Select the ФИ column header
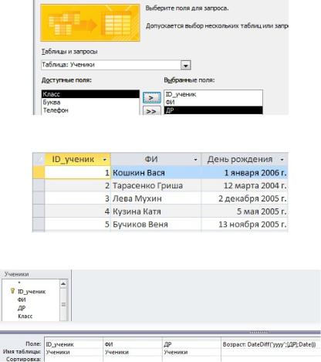321x362 pixels. [x=156, y=160]
